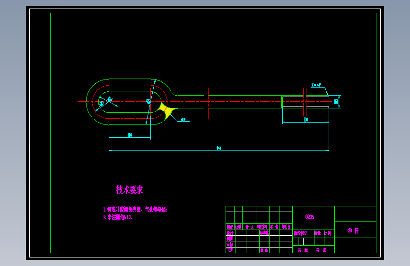Select the 共 张 sheet count text
Image resolution: width=410 pixels, height=266 pixels.
(303, 250)
